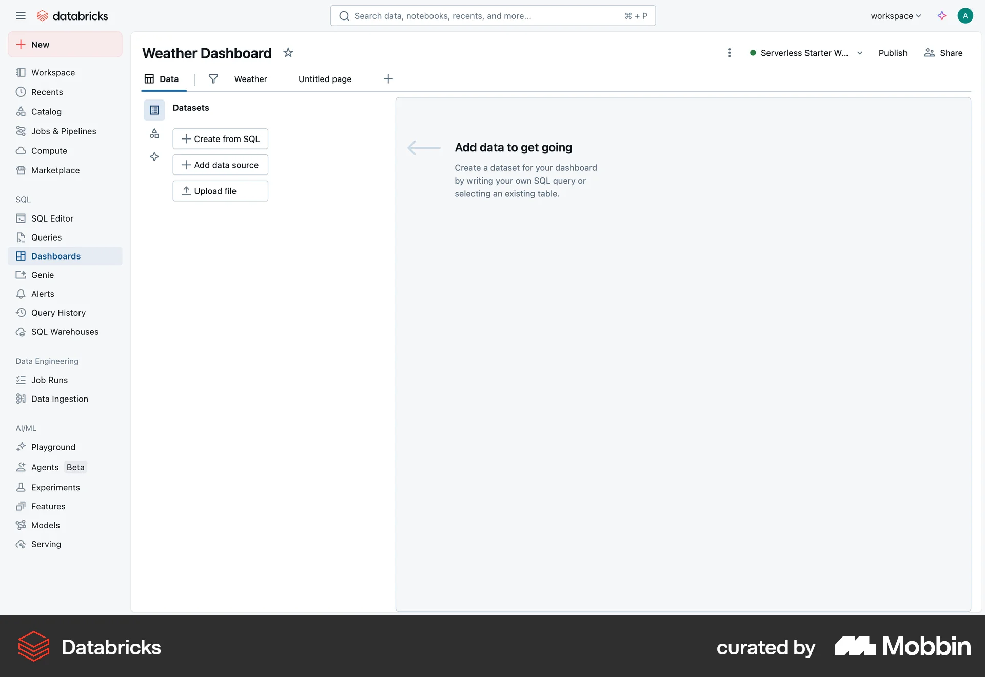Viewport: 985px width, 677px height.
Task: Expand the Serverless Starter Warehouse dropdown
Action: click(x=860, y=53)
